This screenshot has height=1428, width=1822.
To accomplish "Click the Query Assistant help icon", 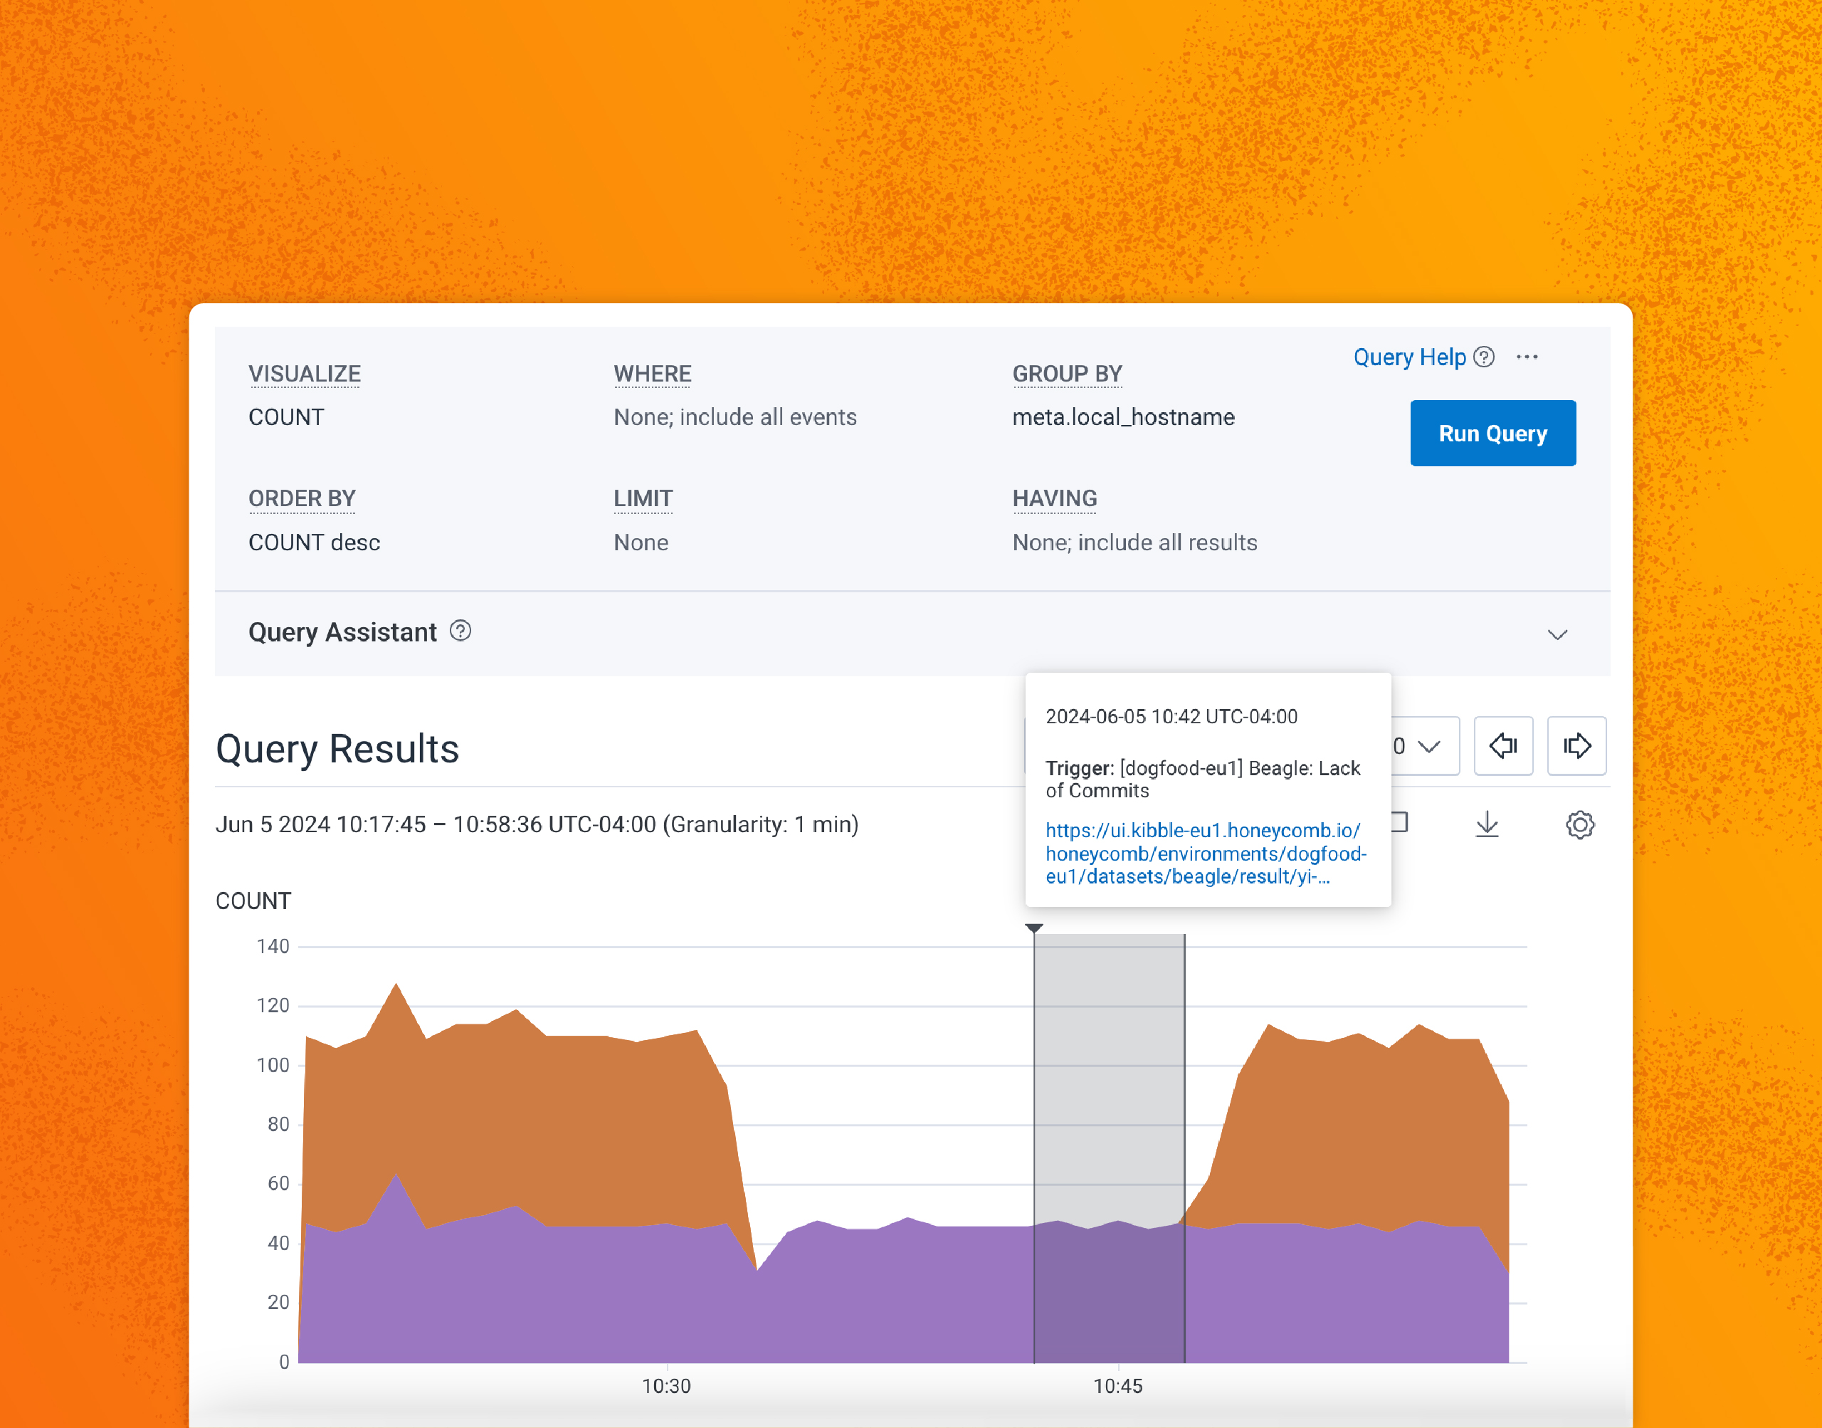I will (x=461, y=632).
